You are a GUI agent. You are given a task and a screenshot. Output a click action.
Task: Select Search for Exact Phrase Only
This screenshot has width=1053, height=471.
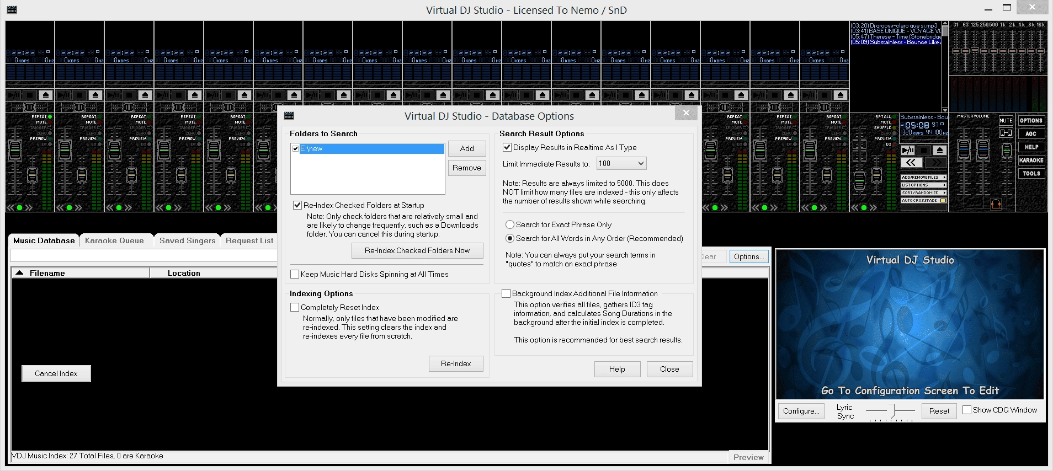(510, 224)
